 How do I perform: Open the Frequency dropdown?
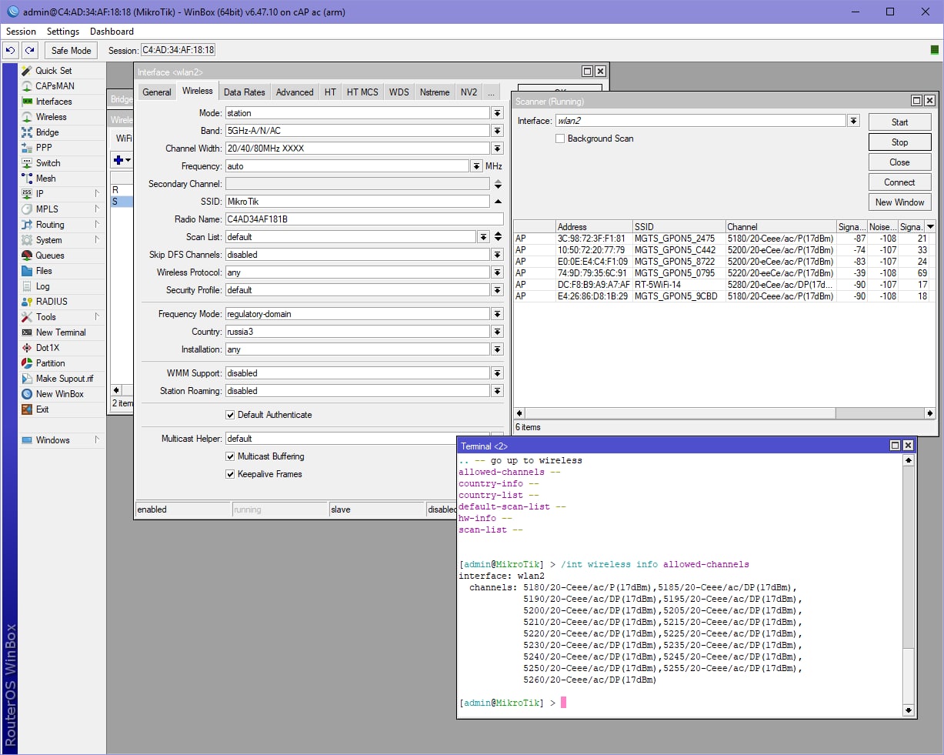point(477,165)
